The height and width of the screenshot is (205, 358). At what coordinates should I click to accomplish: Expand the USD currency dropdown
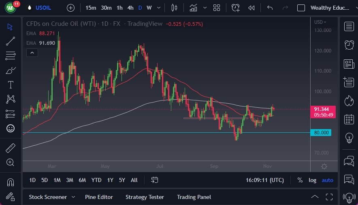(321, 22)
